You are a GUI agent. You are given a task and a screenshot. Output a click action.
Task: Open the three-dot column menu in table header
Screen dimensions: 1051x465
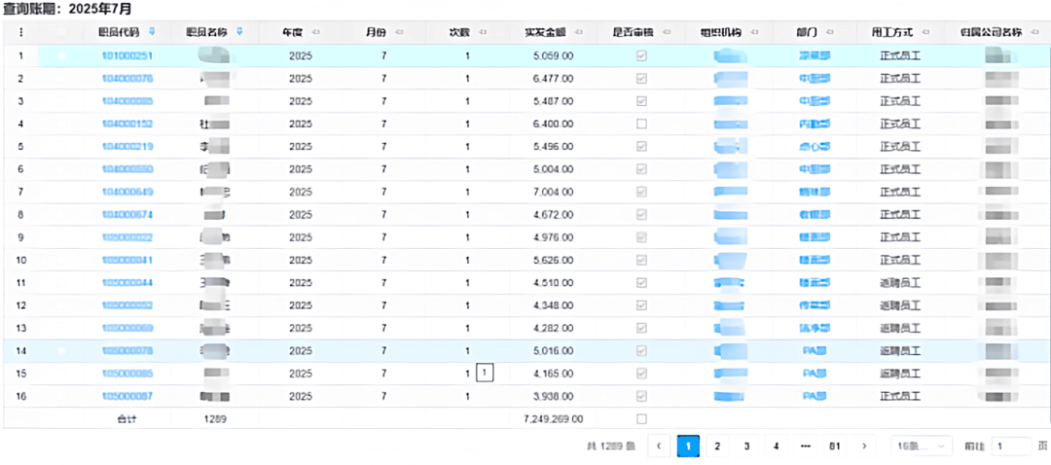click(20, 32)
